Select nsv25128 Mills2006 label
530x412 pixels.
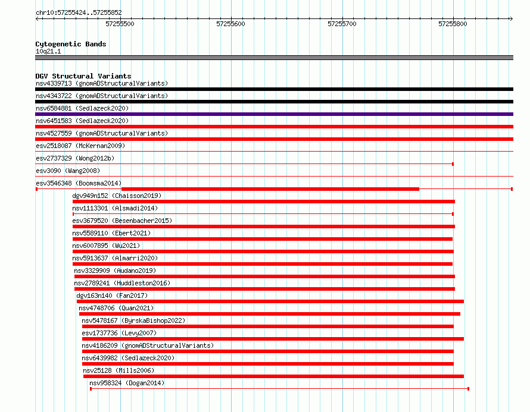[119, 370]
